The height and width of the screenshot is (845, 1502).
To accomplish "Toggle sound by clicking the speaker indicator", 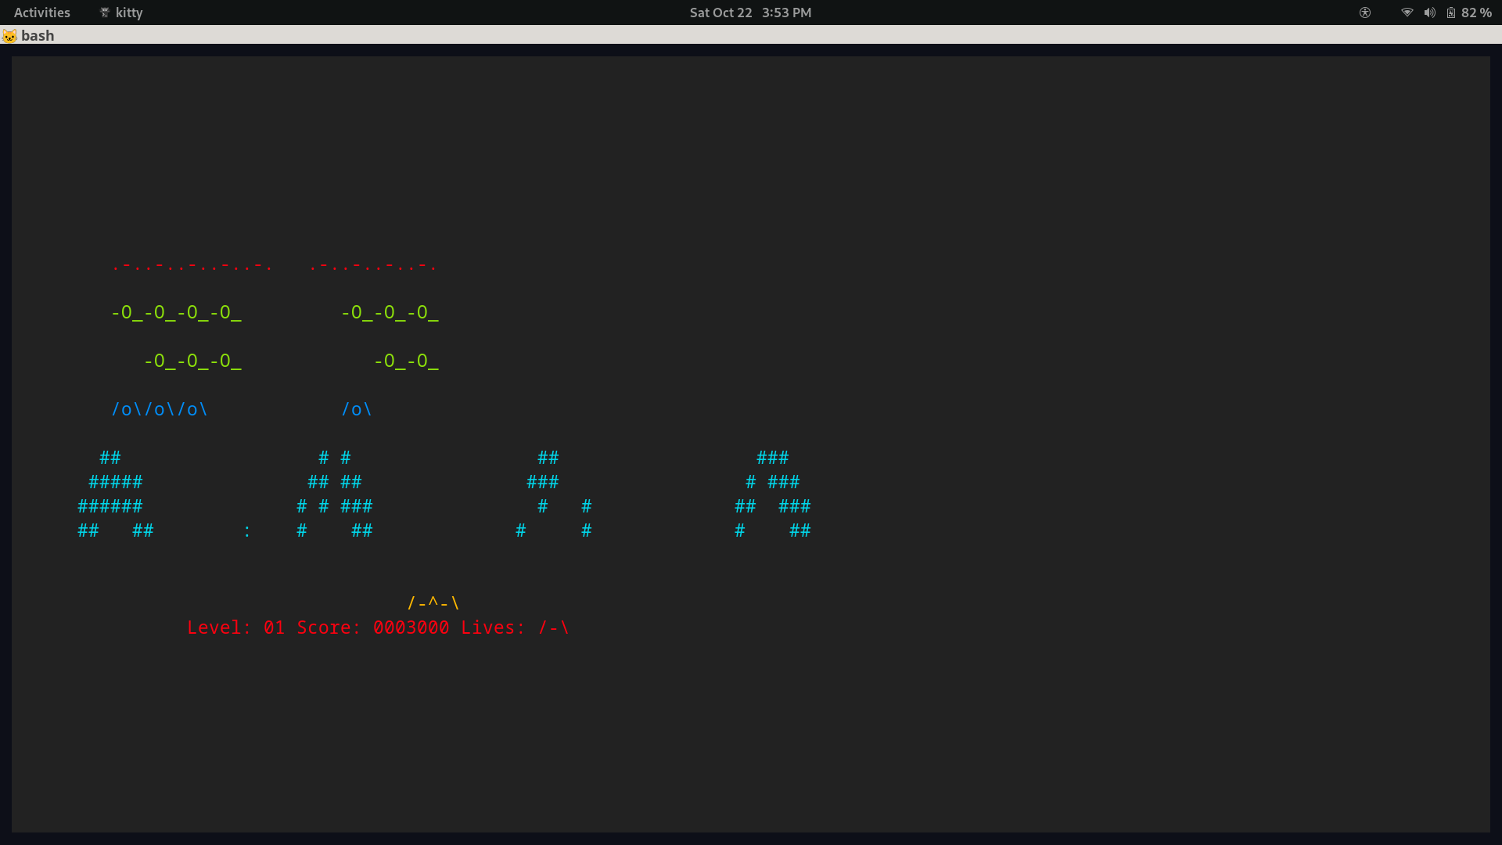I will pyautogui.click(x=1429, y=13).
